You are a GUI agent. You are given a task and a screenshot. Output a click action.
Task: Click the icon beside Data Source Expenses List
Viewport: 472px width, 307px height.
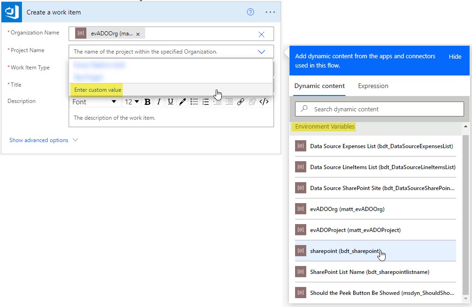tap(300, 146)
